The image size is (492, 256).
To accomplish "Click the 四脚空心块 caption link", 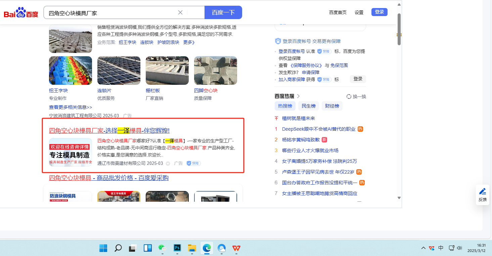I will pyautogui.click(x=206, y=90).
